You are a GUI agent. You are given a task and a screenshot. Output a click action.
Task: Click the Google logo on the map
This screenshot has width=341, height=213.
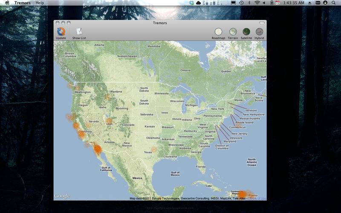(x=62, y=196)
